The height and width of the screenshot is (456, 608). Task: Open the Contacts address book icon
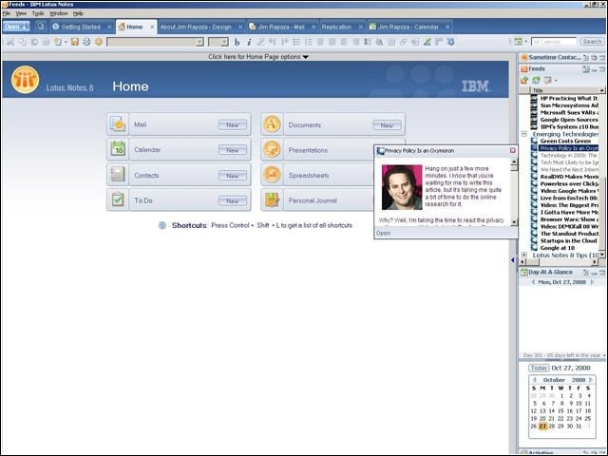pyautogui.click(x=118, y=175)
